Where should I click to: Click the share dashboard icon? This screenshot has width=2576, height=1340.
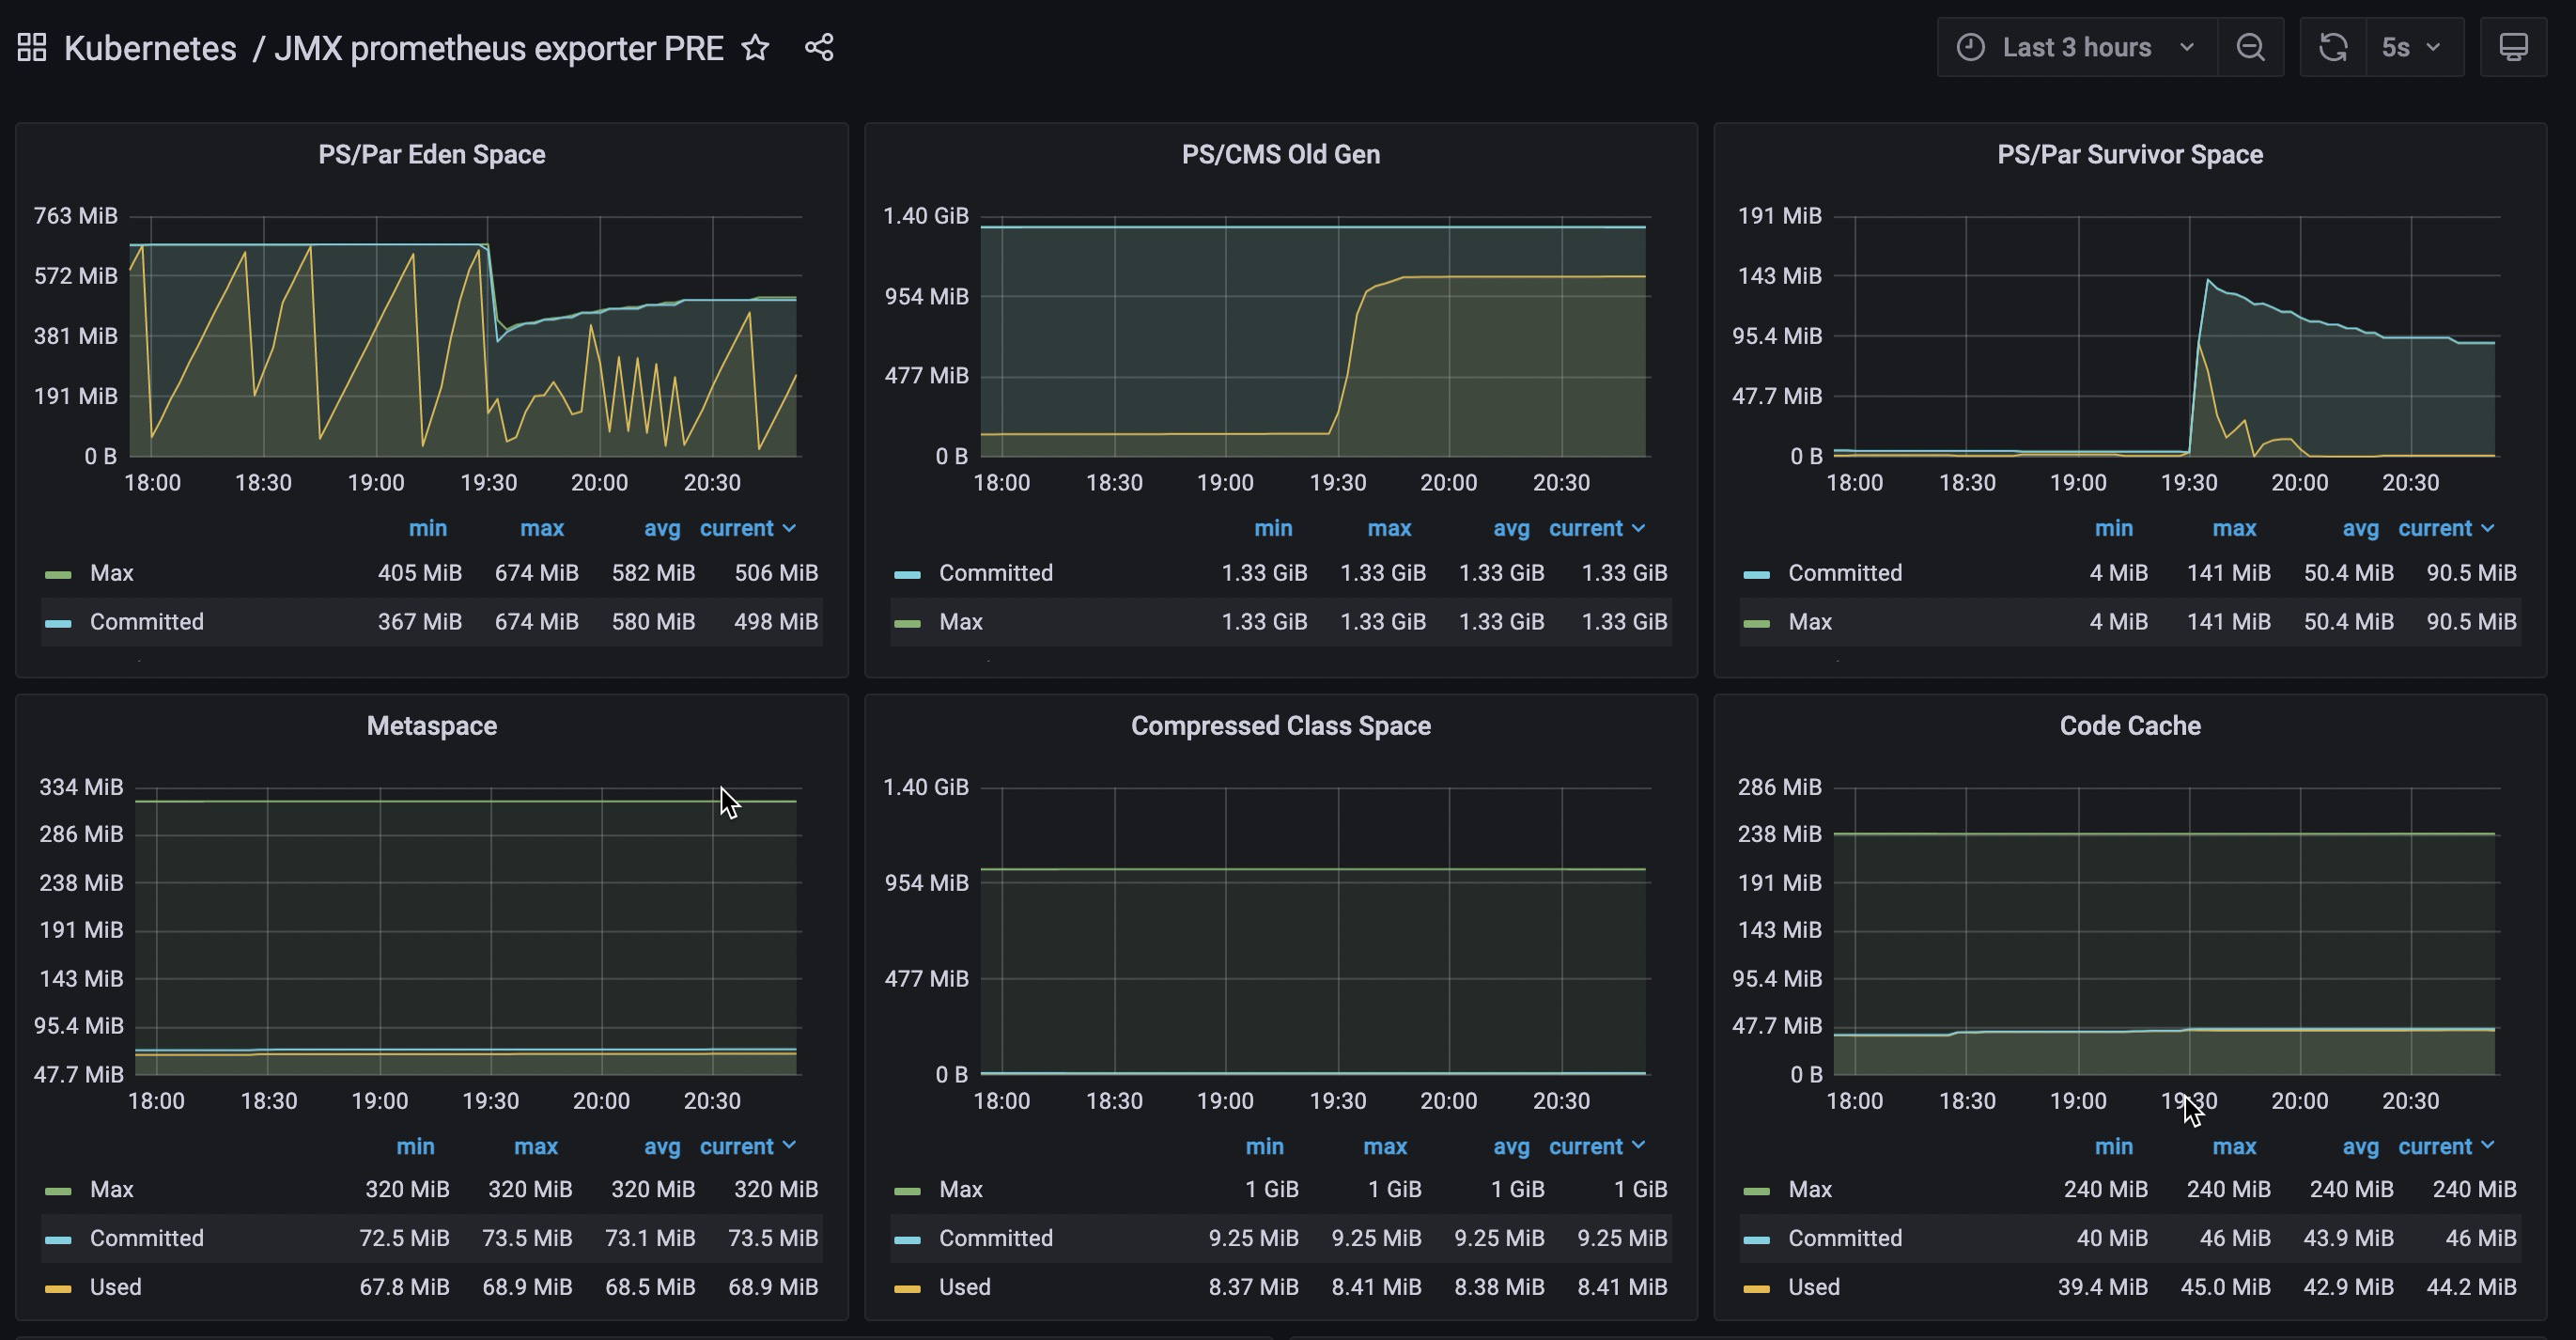coord(819,47)
